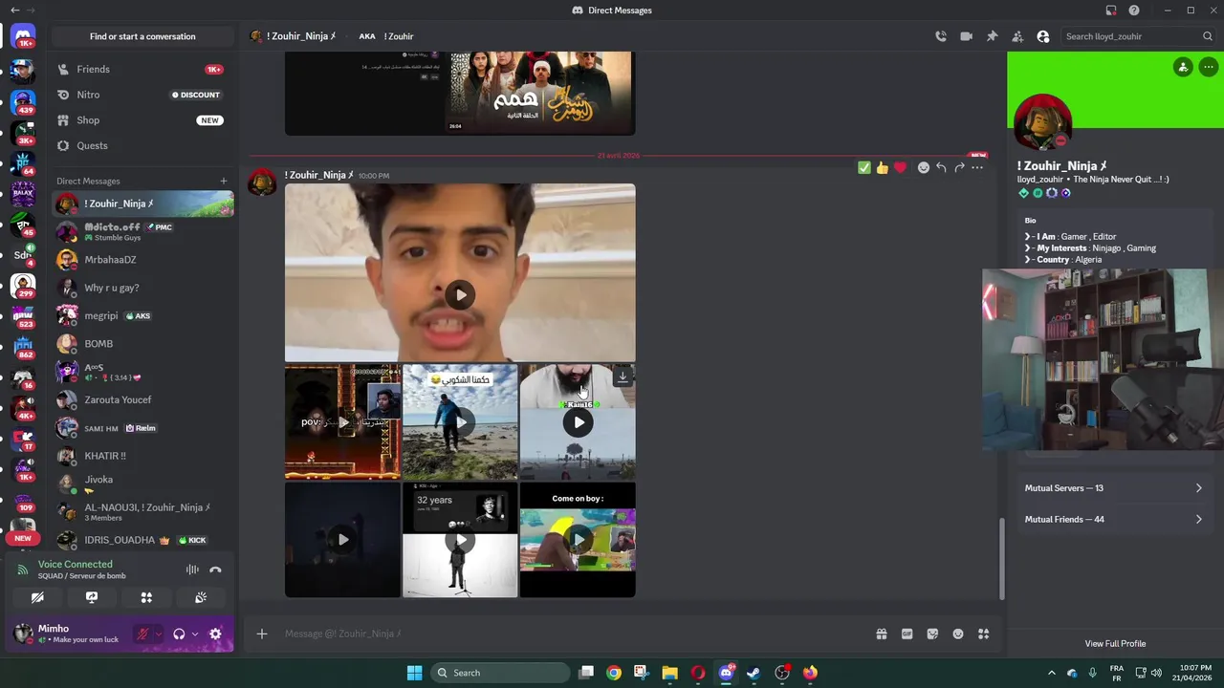React with the thumbs up emoji
This screenshot has height=688, width=1224.
(882, 167)
